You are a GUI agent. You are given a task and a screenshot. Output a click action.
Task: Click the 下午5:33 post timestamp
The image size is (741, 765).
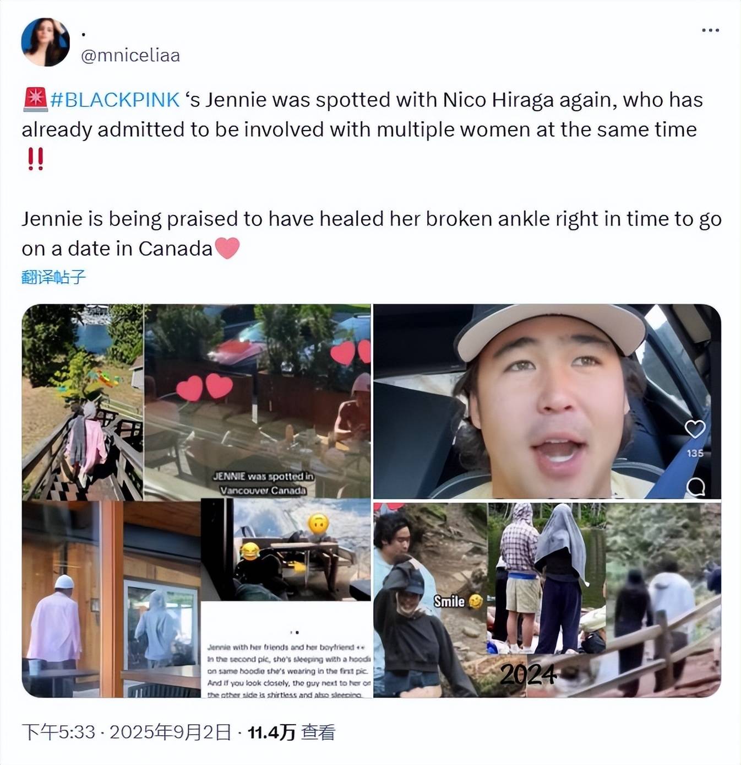58,732
